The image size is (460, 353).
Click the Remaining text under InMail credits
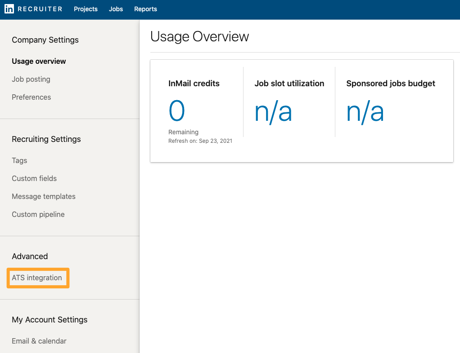[183, 132]
